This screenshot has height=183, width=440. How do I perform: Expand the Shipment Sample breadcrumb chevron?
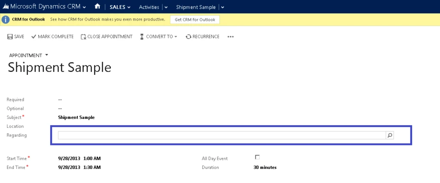pyautogui.click(x=223, y=7)
